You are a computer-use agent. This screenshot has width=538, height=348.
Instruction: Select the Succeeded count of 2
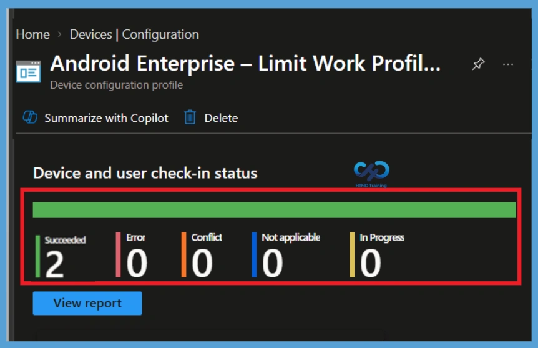(x=54, y=264)
